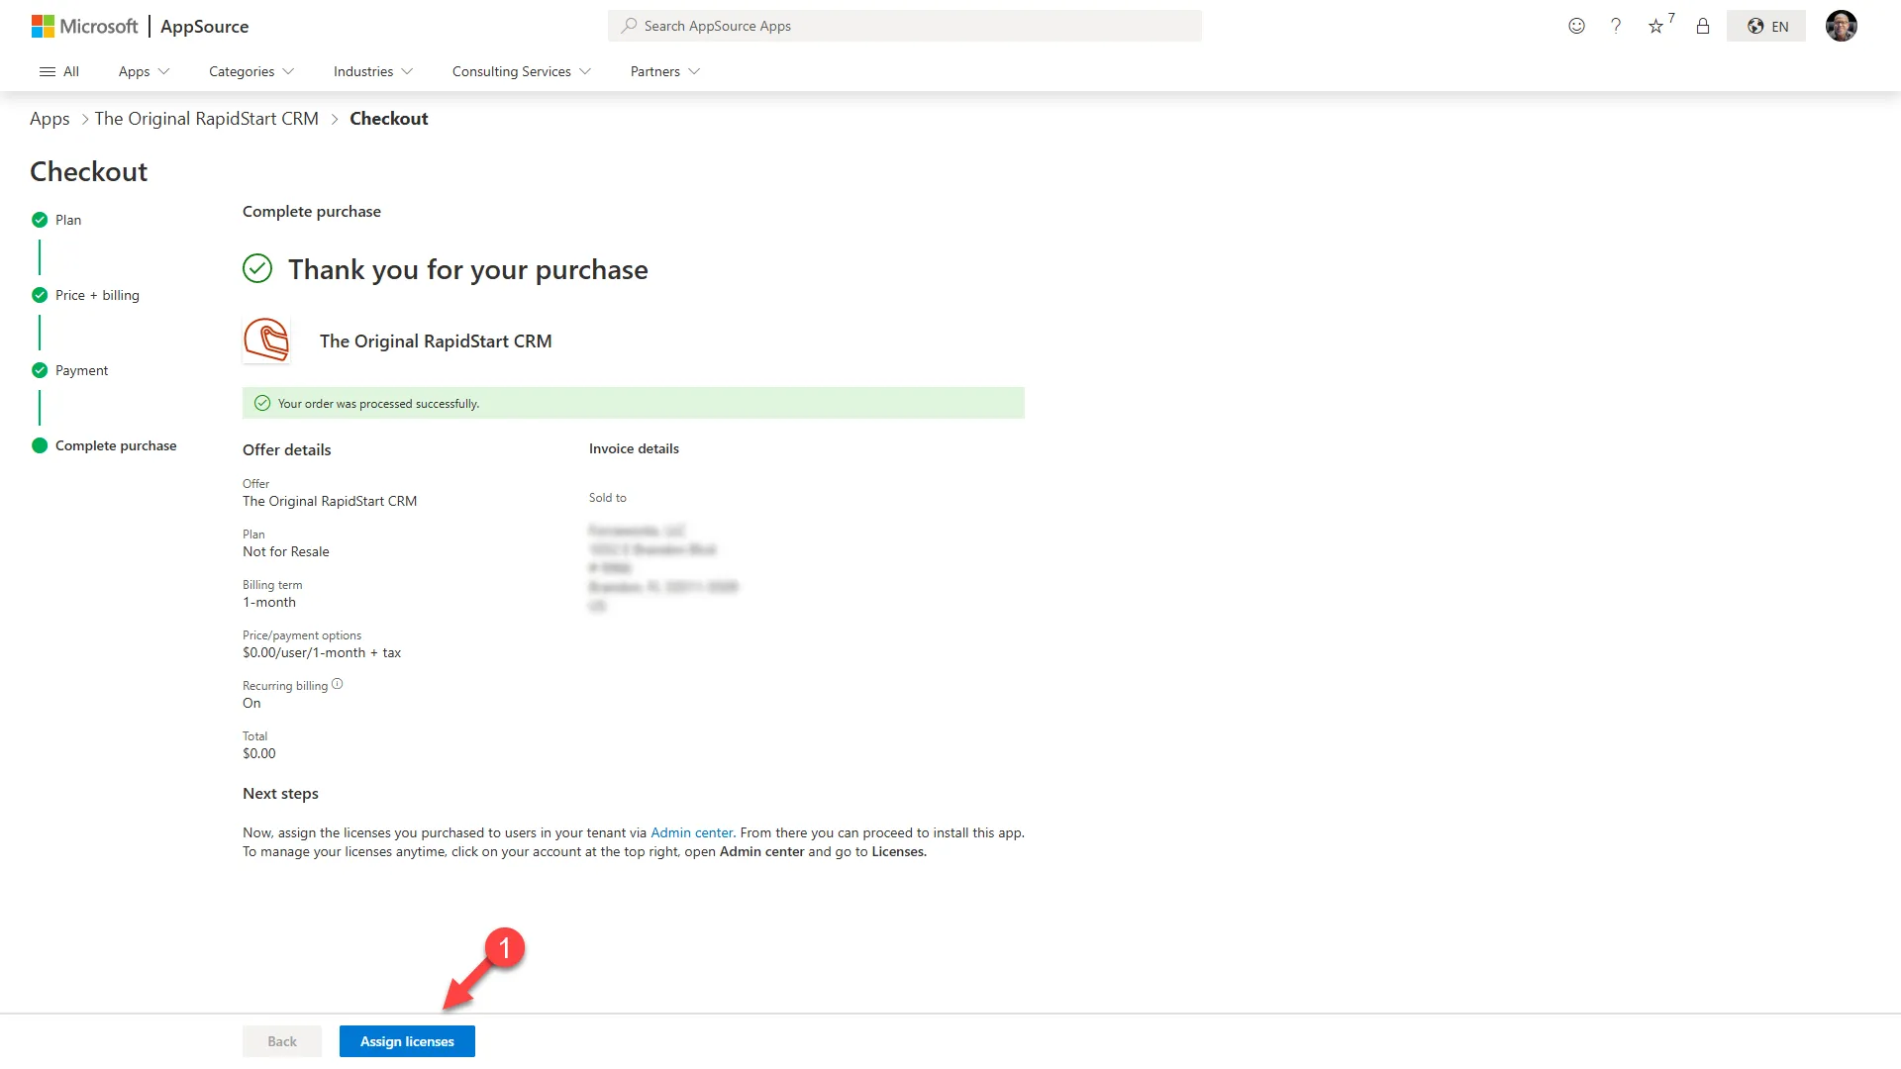Expand the Categories dropdown
The height and width of the screenshot is (1069, 1901).
click(251, 71)
